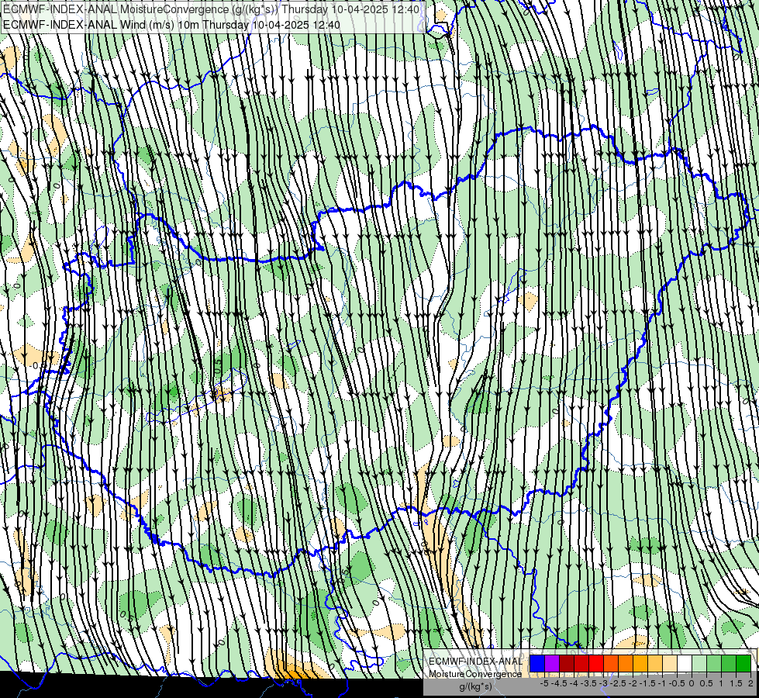Click the blue legend swatch below -5
Viewport: 759px width, 698px height.
536,664
